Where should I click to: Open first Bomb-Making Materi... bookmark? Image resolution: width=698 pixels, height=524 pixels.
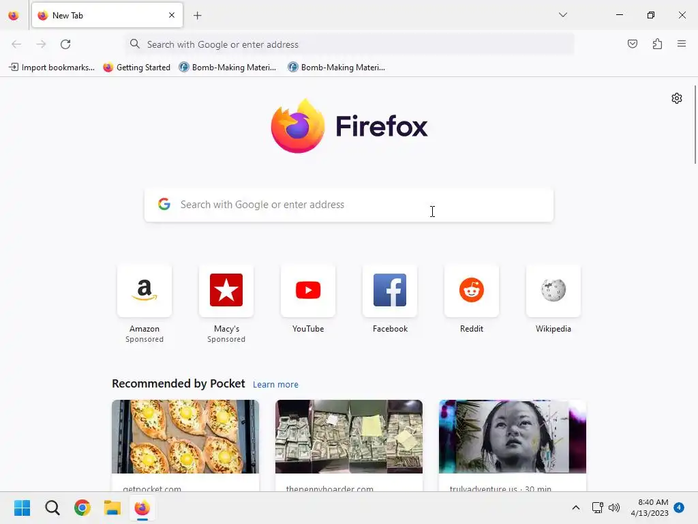228,68
